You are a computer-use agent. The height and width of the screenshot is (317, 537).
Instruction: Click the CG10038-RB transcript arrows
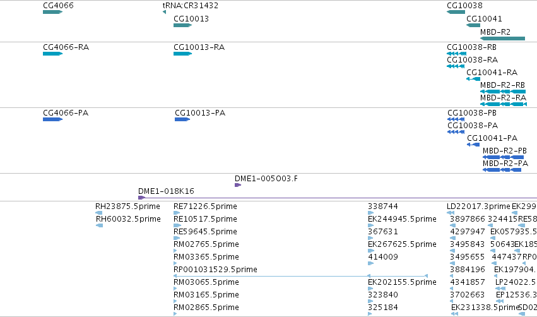456,54
